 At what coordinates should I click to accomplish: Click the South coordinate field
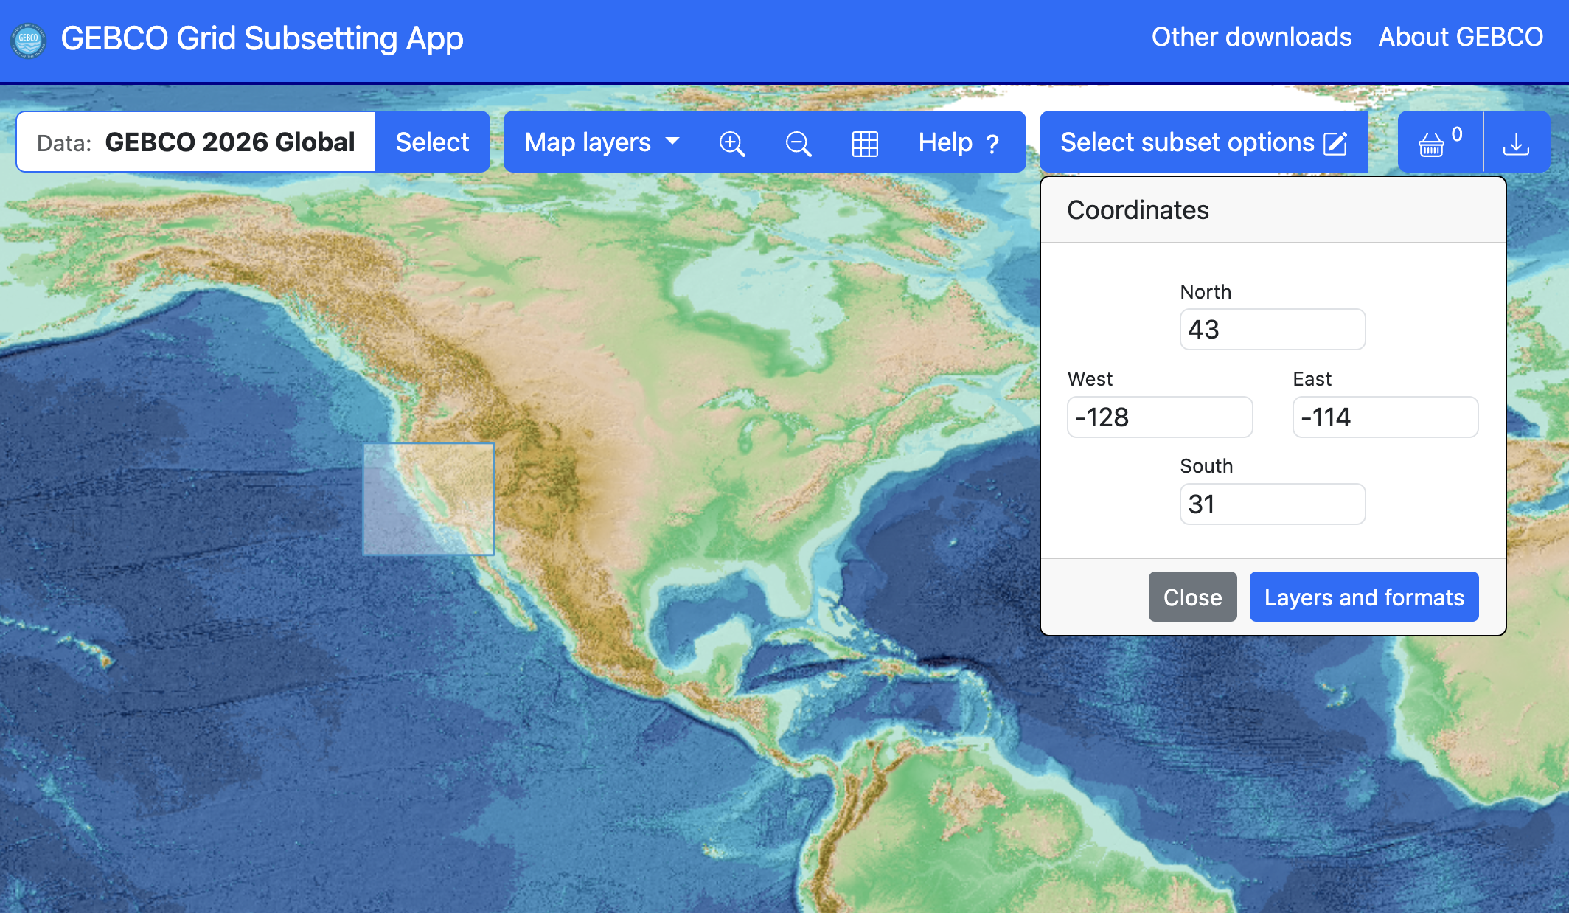click(x=1273, y=504)
